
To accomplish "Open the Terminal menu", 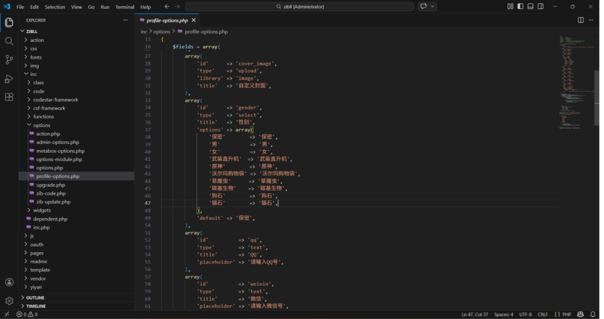I will 125,7.
